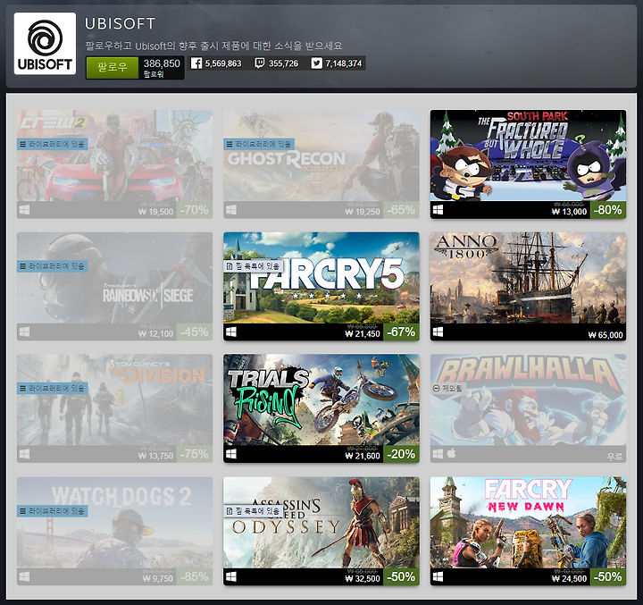Click the ₩ 13,000 South Park price
Screen dimensions: 643x605
pyautogui.click(x=569, y=212)
